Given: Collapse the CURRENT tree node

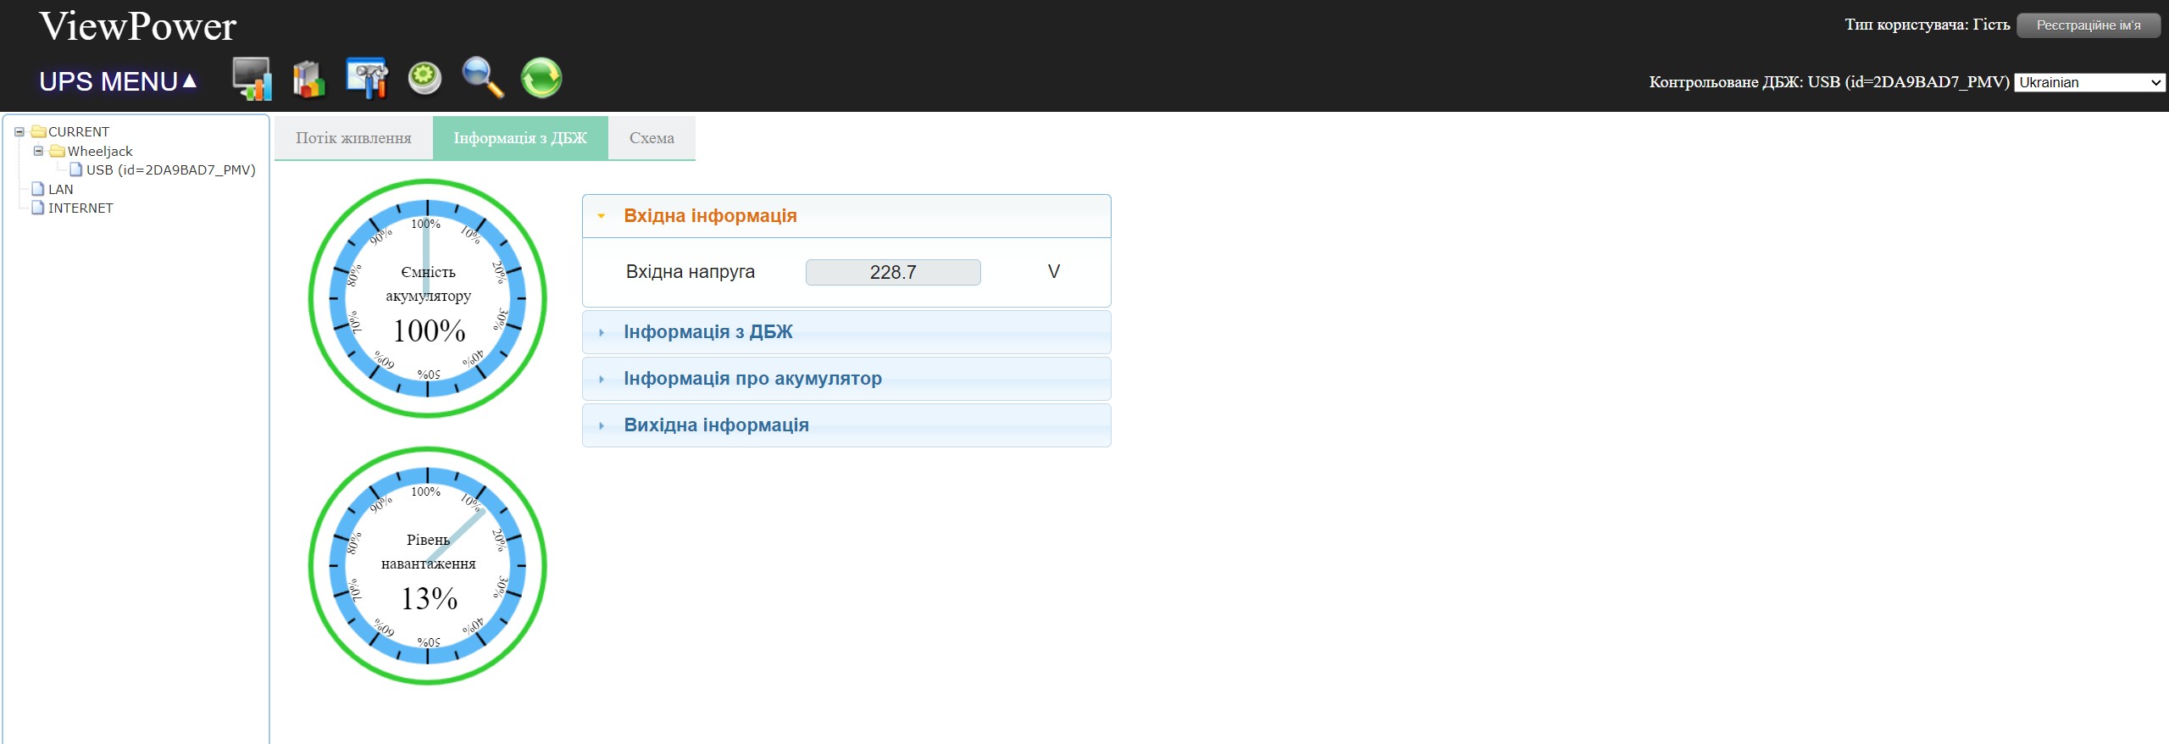Looking at the screenshot, I should tap(19, 132).
